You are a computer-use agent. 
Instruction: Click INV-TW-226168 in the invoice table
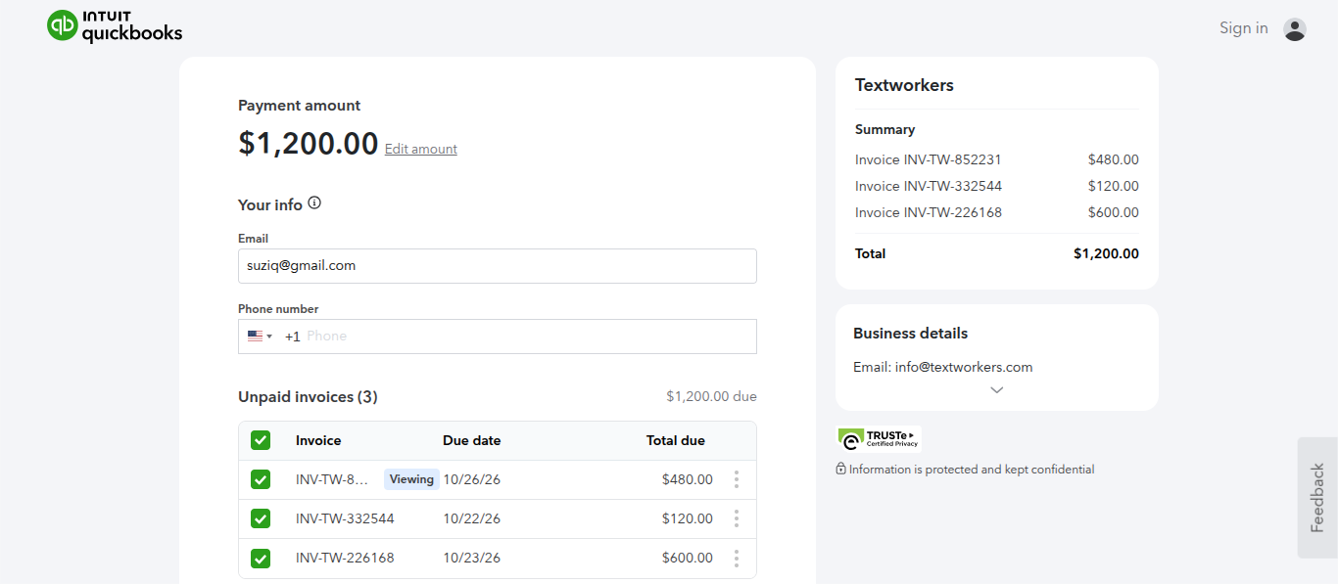(345, 558)
